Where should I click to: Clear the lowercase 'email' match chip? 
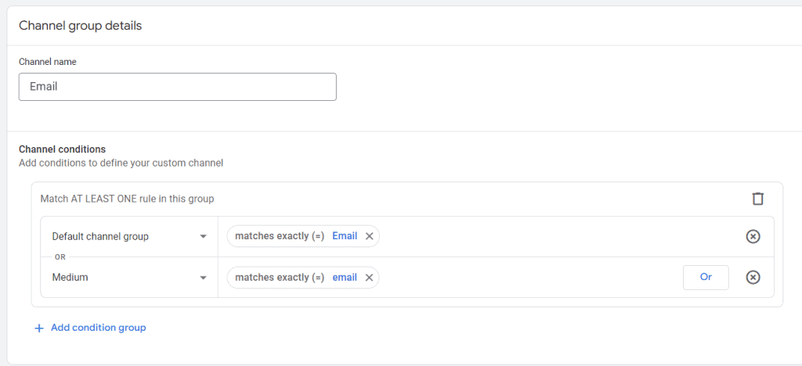pos(369,278)
